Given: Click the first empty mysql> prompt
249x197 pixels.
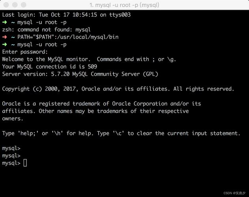Looking at the screenshot, I should 11,148.
